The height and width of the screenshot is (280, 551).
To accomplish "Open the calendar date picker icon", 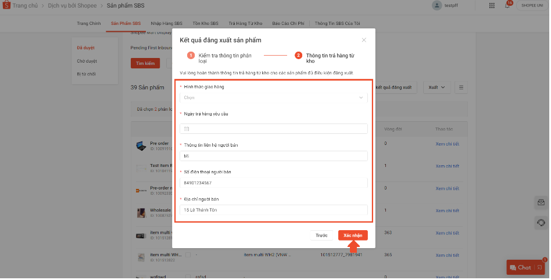I will [x=187, y=129].
